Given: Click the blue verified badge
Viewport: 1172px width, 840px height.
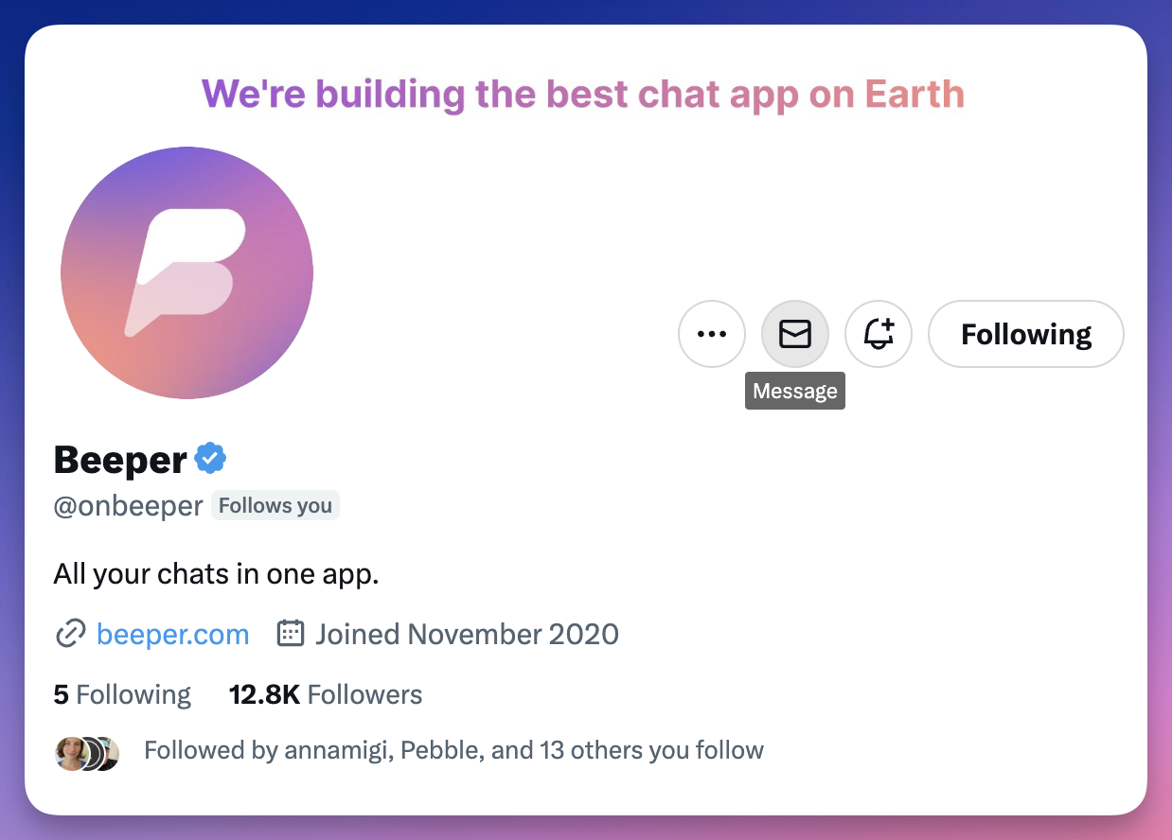Looking at the screenshot, I should (210, 459).
